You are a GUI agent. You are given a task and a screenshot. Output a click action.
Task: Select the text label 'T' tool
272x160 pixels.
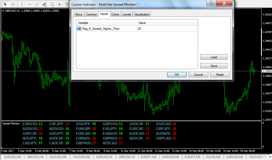coord(67,4)
